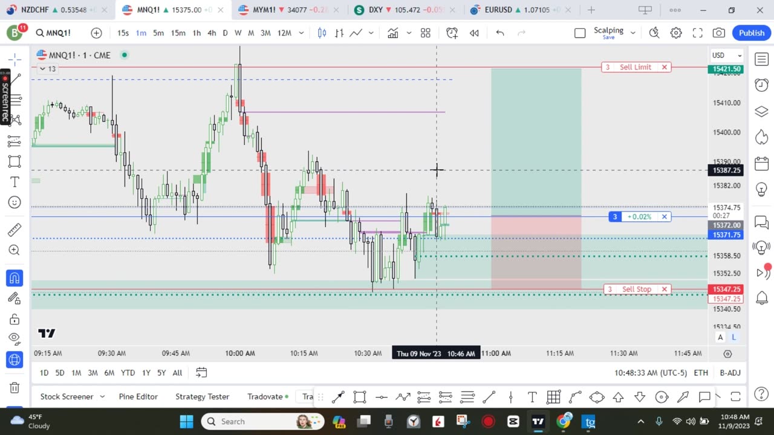Select the 1D date range
The height and width of the screenshot is (435, 774).
[44, 373]
